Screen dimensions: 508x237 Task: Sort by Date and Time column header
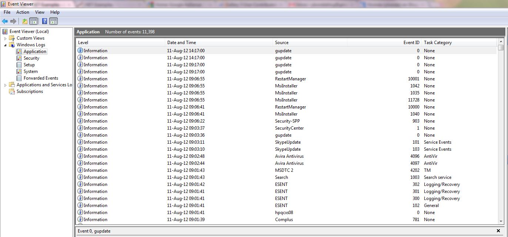pyautogui.click(x=219, y=43)
